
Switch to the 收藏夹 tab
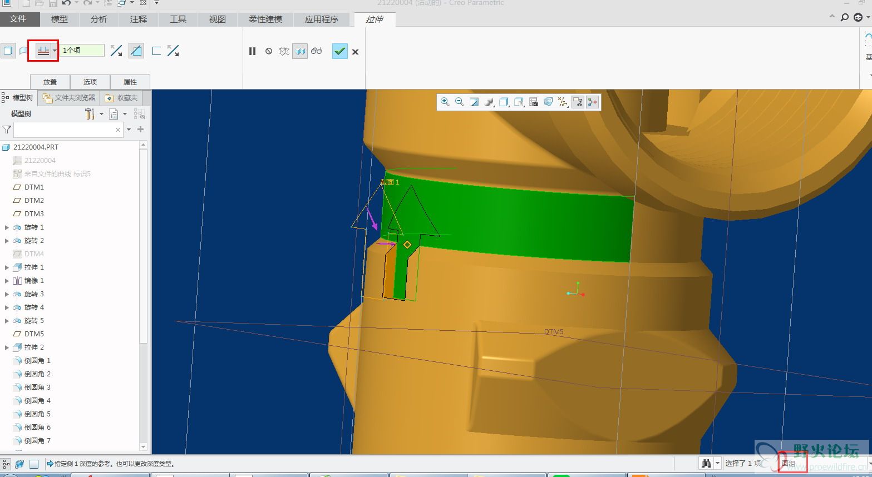[122, 98]
